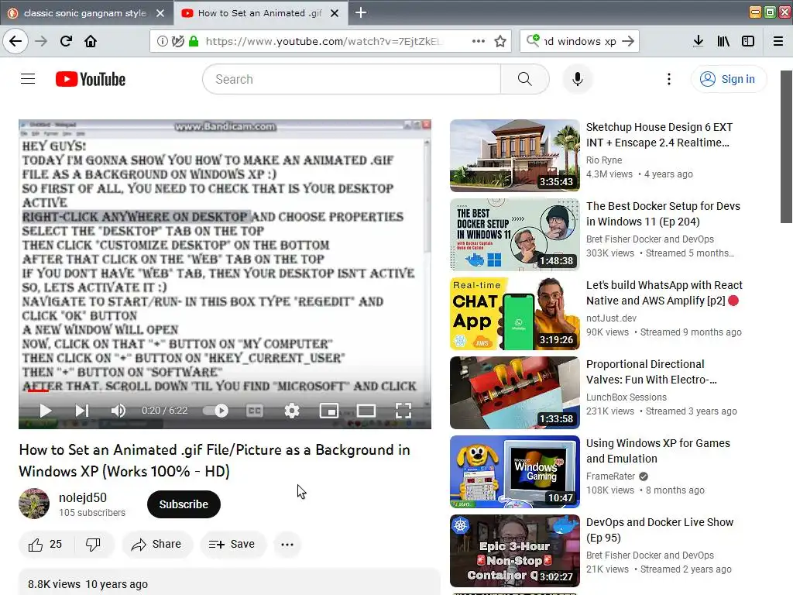The image size is (793, 595).
Task: Dislike the video with thumbs down
Action: tap(93, 545)
